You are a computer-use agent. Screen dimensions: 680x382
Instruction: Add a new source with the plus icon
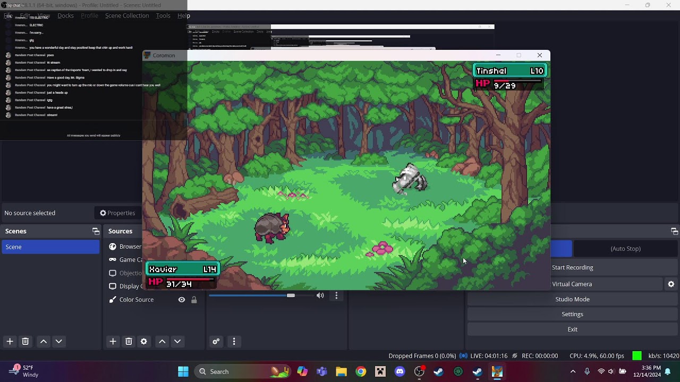coord(113,342)
